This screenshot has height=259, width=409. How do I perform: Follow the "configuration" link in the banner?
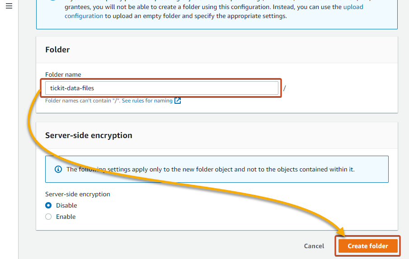point(84,16)
